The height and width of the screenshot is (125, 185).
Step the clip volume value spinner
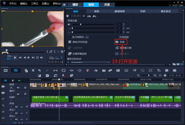pyautogui.click(x=124, y=24)
